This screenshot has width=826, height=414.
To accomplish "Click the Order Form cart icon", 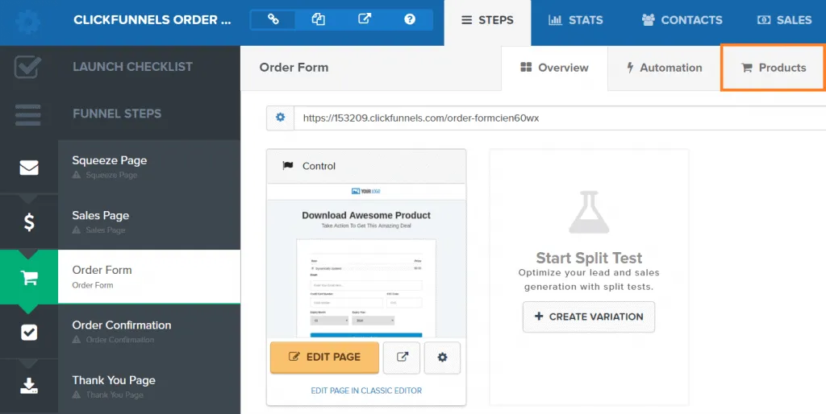I will point(29,277).
